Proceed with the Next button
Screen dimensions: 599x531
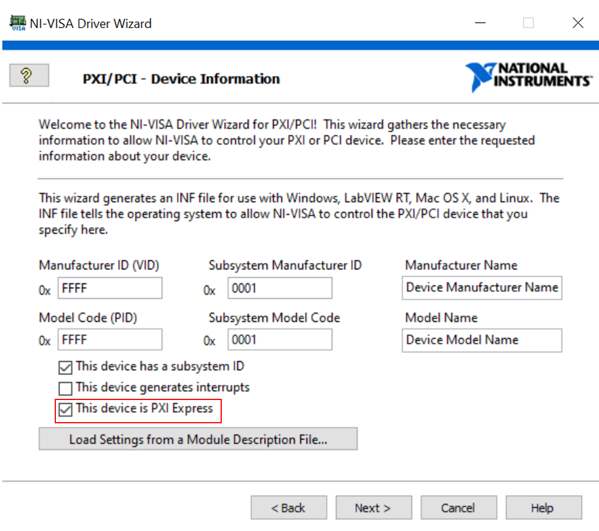[x=374, y=508]
